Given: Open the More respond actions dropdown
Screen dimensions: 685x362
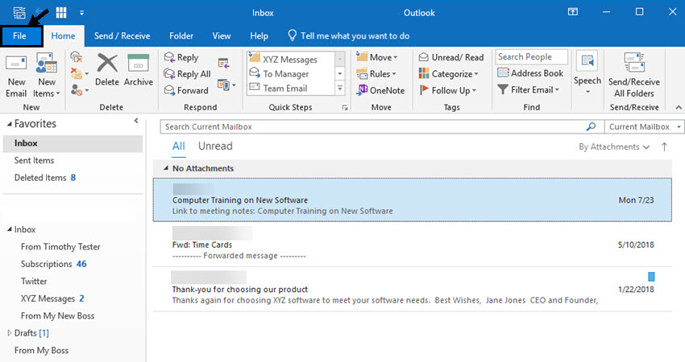Looking at the screenshot, I should click(226, 84).
